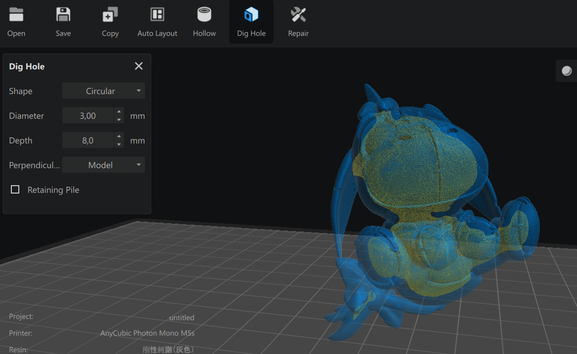The image size is (577, 354).
Task: Click the Retaining Pile label
Action: pos(53,190)
